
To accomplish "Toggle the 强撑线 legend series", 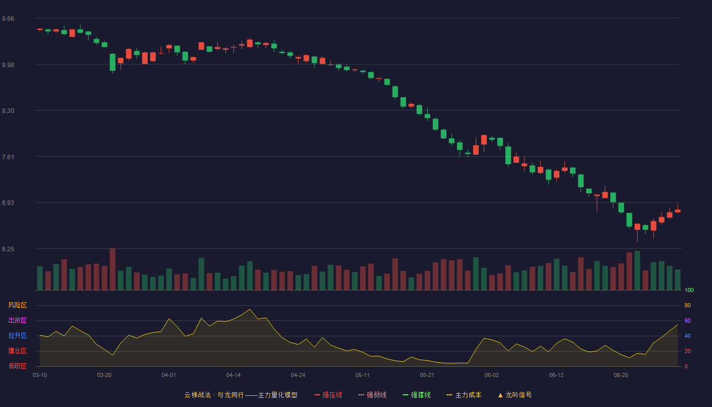I will (x=417, y=395).
